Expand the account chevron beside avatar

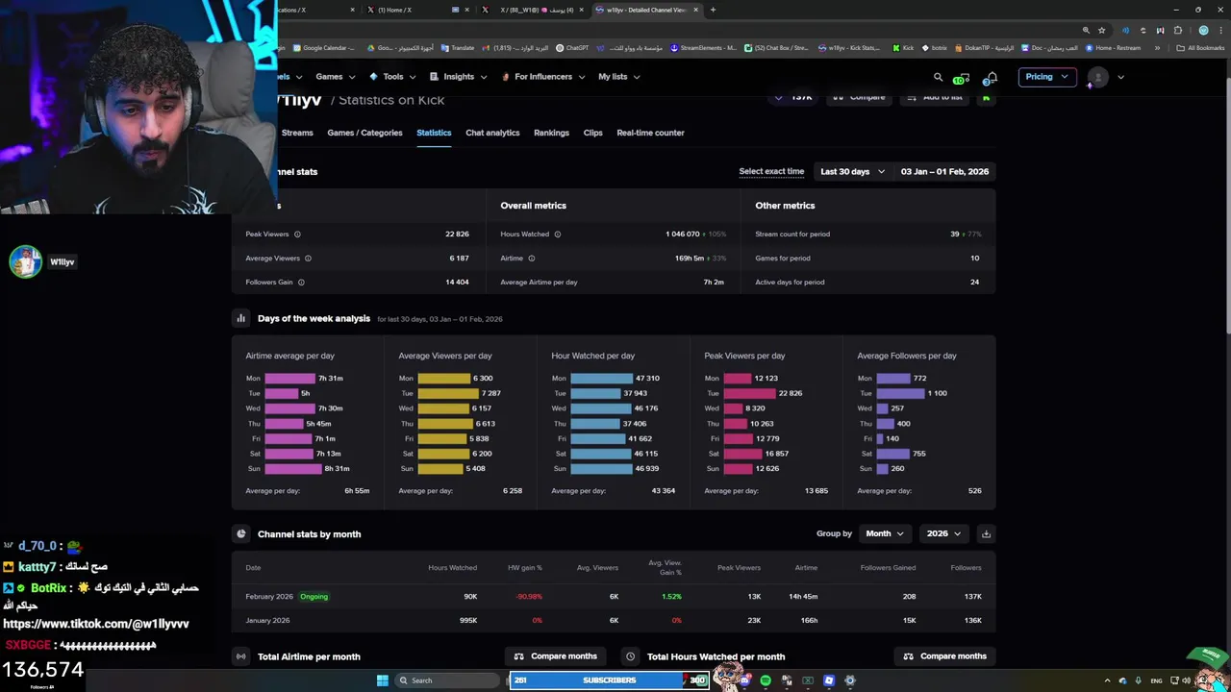[x=1120, y=77]
